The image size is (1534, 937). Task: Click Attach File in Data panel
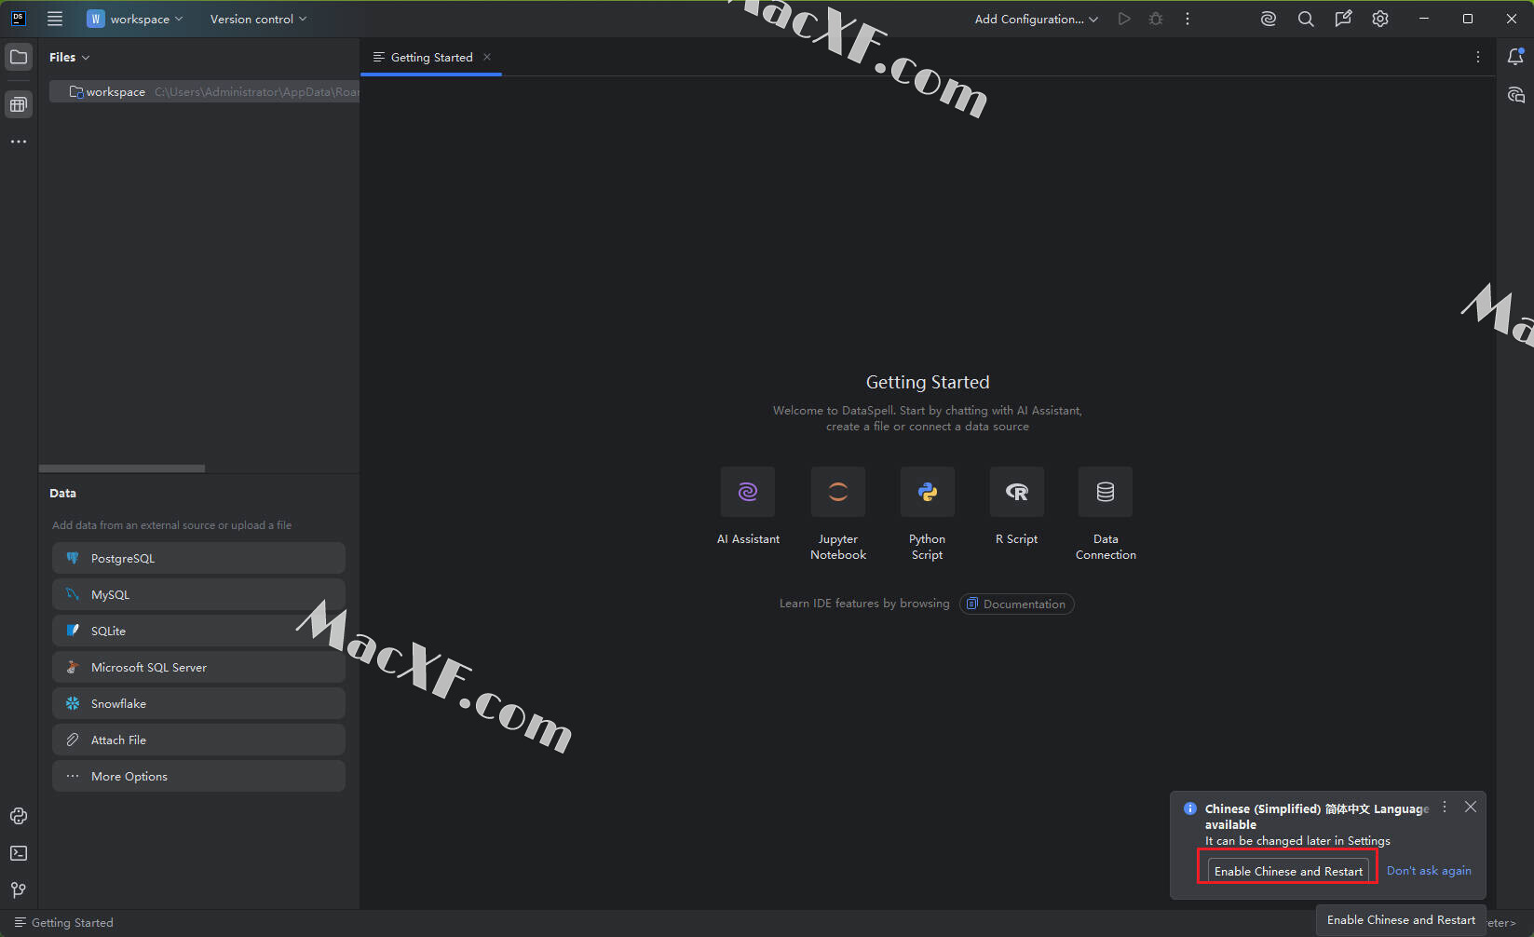[198, 740]
